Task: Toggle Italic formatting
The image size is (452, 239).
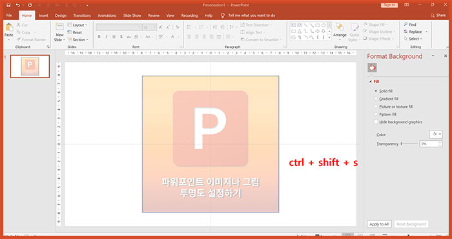Action: point(107,37)
